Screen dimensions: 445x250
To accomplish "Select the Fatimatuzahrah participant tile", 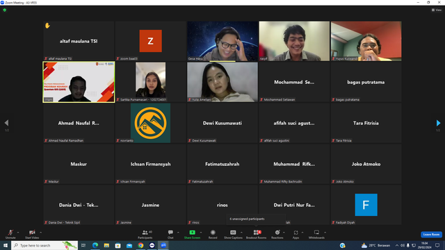I will 222,164.
